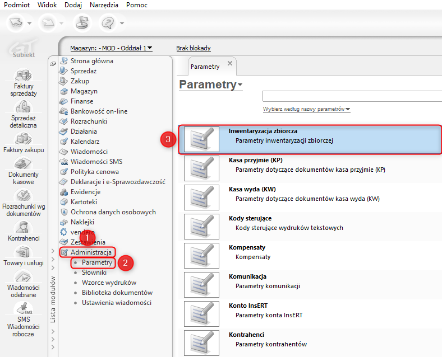
Task: Open Dokumenty kasowe shortcut icon
Action: (24, 163)
